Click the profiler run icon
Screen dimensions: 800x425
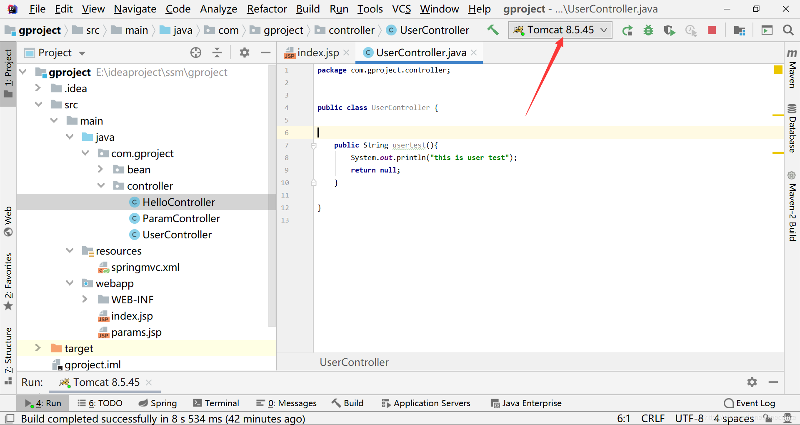pyautogui.click(x=691, y=30)
